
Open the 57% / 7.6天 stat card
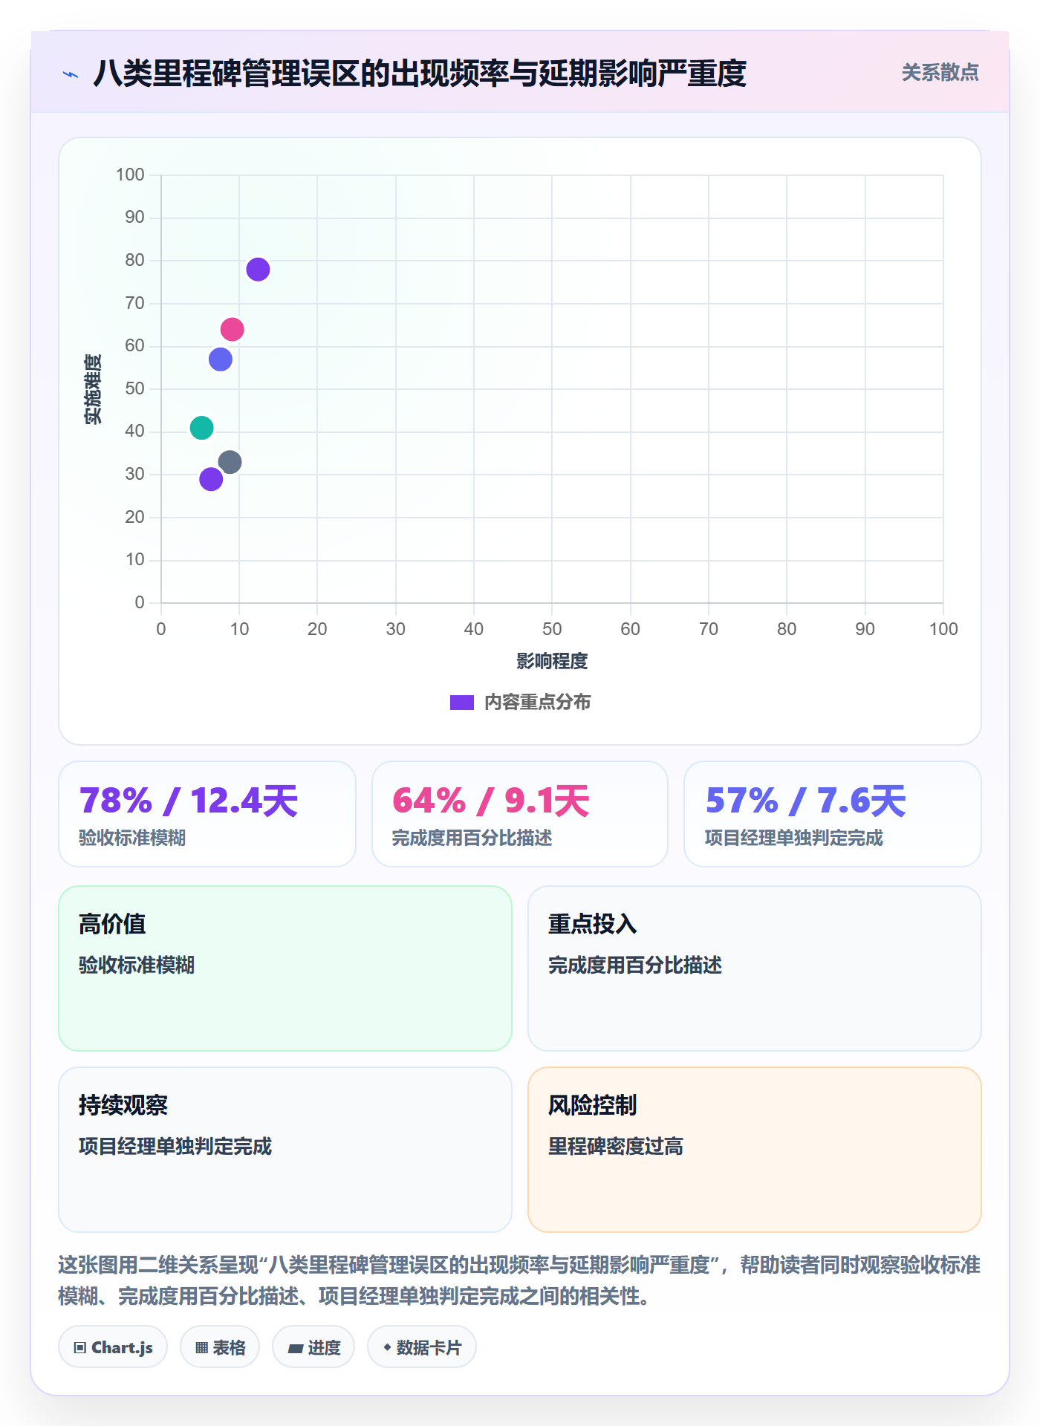coord(833,814)
